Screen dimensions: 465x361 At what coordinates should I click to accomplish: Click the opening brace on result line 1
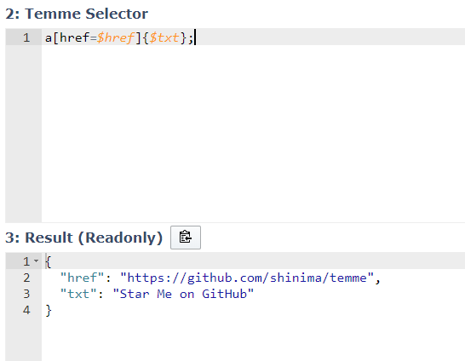pos(49,261)
